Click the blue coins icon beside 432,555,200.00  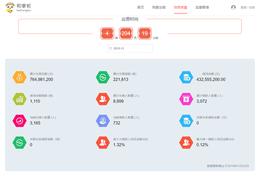coord(186,77)
